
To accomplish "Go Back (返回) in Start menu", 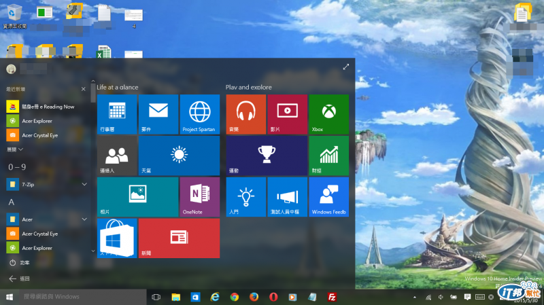I will [x=20, y=279].
